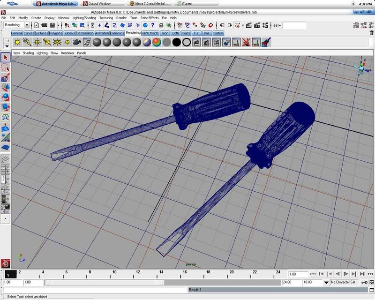Click the time range slider bar
The image size is (375, 300).
pyautogui.click(x=105, y=283)
